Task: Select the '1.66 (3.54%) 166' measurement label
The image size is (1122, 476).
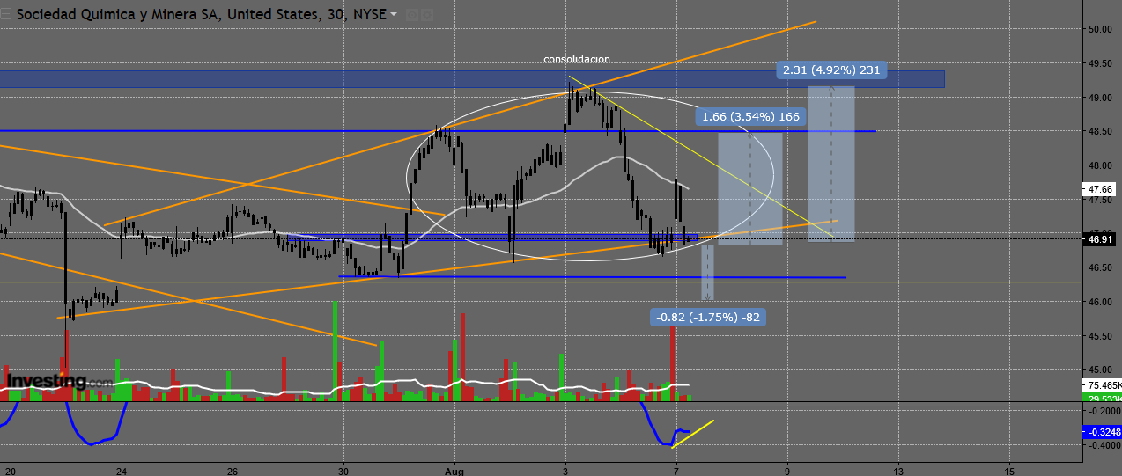Action: coord(750,115)
